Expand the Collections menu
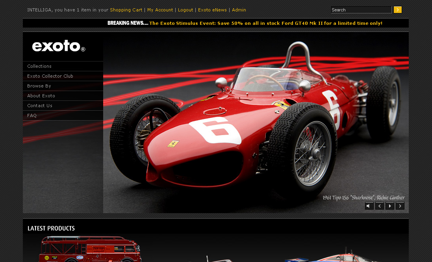 coord(39,66)
